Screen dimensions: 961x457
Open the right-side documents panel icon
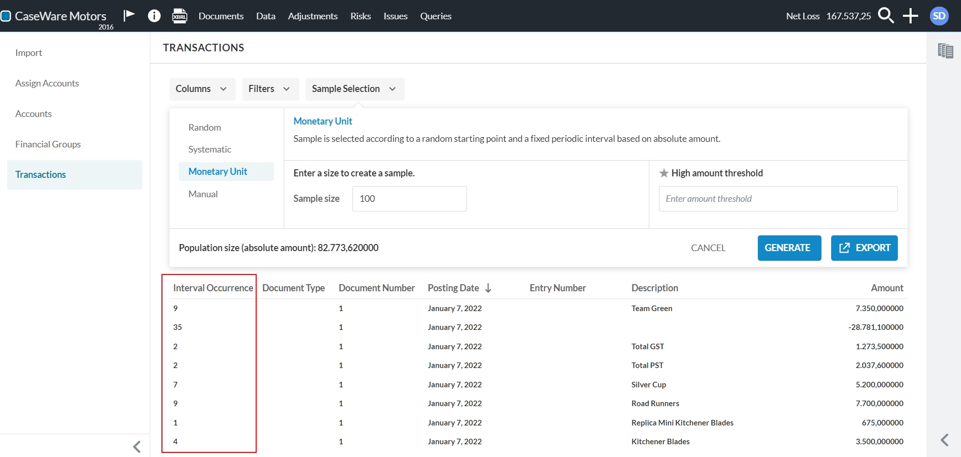(945, 50)
